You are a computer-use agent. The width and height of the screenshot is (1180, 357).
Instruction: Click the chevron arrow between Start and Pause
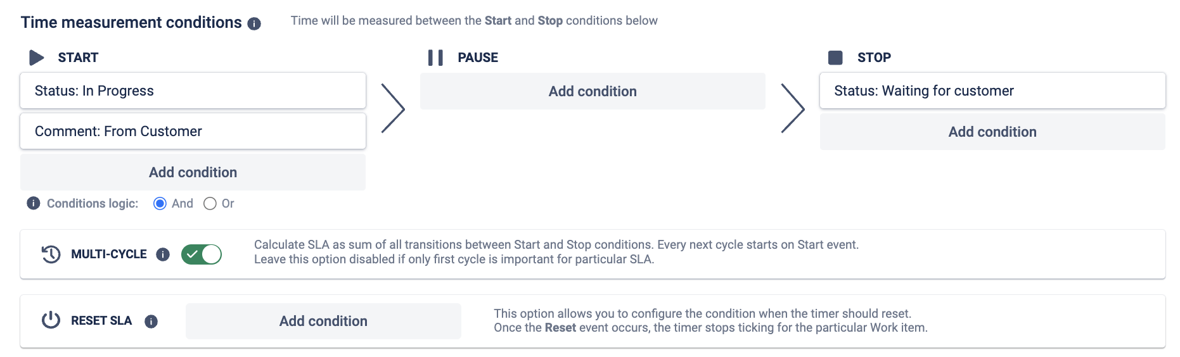[x=393, y=108]
